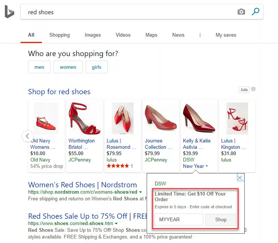278x243 pixels.
Task: Click the 54% price drop note
Action: point(47,166)
